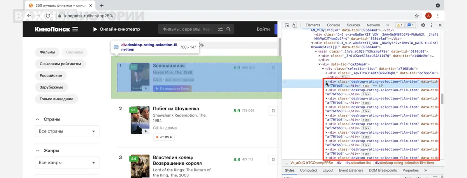Toggle DevTools device toolbar icon
This screenshot has height=178, width=467.
296,25
